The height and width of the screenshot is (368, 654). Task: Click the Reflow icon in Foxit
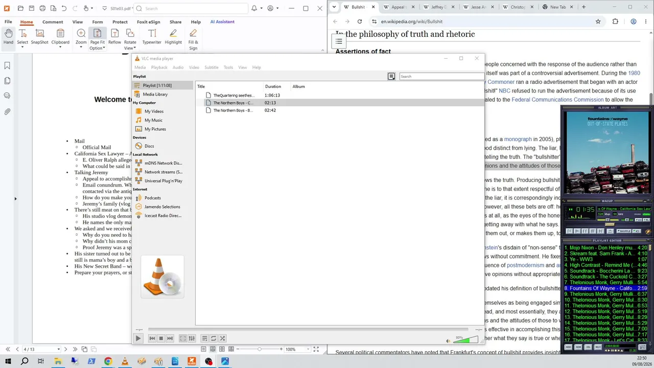114,37
